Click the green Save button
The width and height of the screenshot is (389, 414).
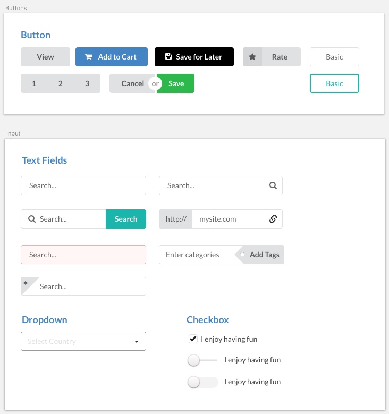point(175,83)
